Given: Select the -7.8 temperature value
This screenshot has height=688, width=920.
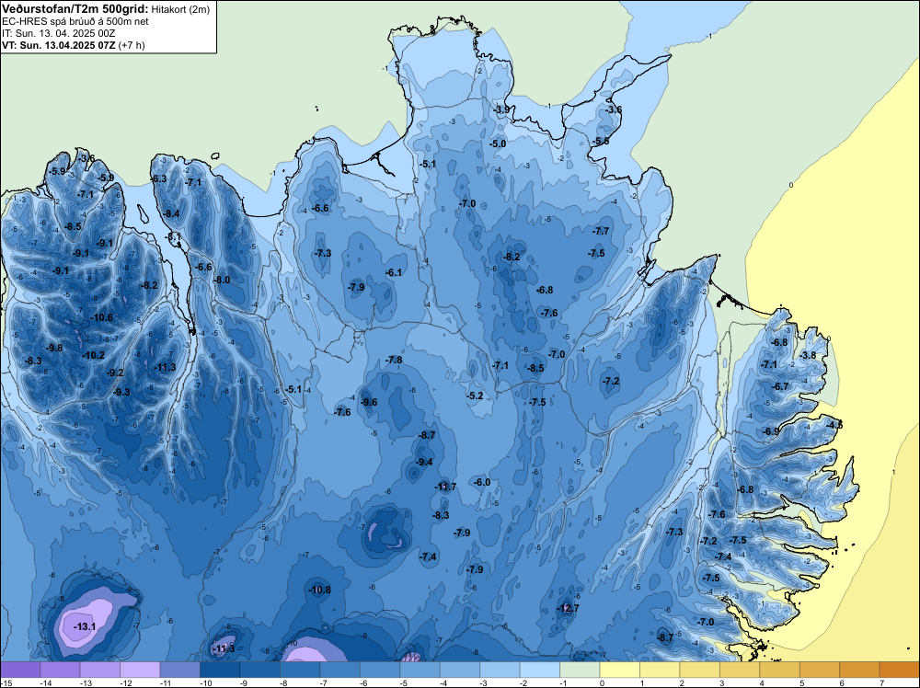Looking at the screenshot, I should 394,361.
